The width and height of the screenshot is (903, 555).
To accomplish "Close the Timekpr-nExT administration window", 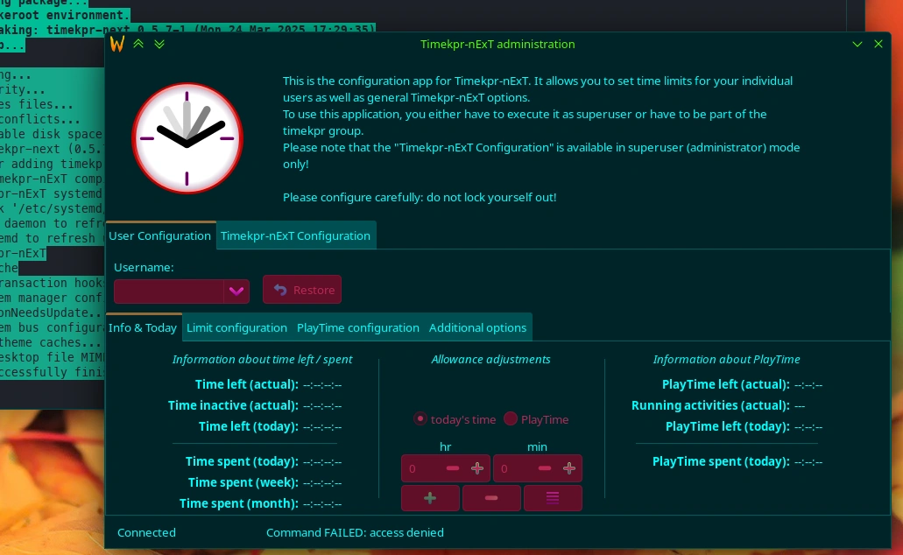I will (x=878, y=44).
